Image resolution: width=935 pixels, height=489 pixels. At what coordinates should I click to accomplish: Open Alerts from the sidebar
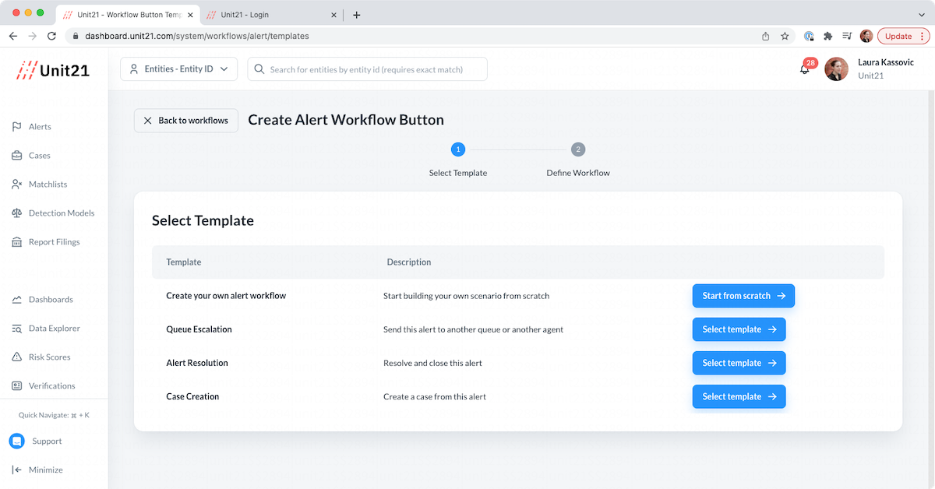tap(40, 127)
